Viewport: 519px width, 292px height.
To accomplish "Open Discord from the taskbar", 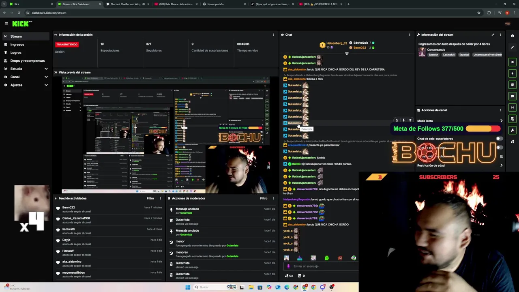I will click(322, 287).
